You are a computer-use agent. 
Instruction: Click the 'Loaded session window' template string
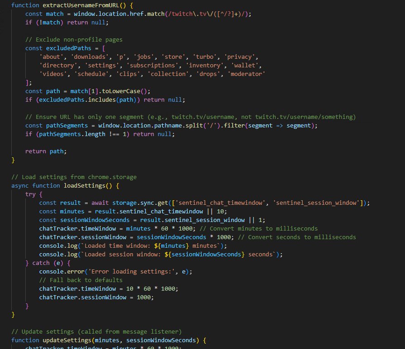click(x=178, y=255)
